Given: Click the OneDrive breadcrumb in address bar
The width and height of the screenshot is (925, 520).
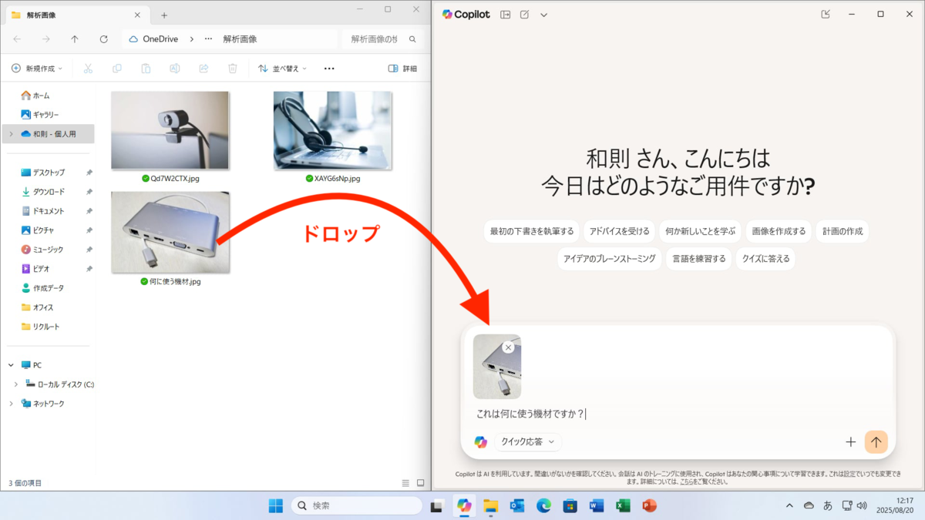Looking at the screenshot, I should (160, 39).
